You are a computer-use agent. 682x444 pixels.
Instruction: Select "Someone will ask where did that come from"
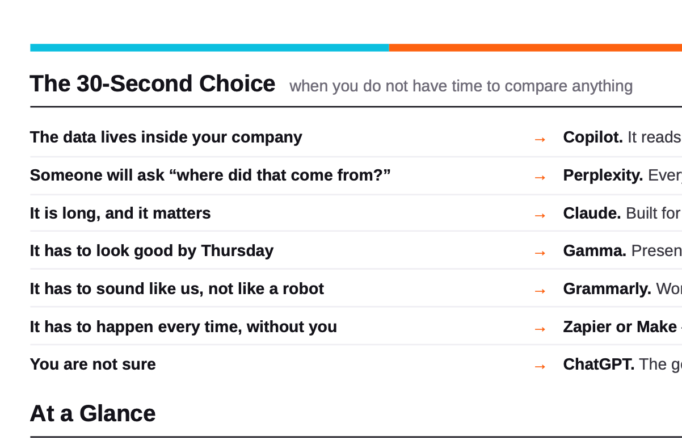click(211, 175)
